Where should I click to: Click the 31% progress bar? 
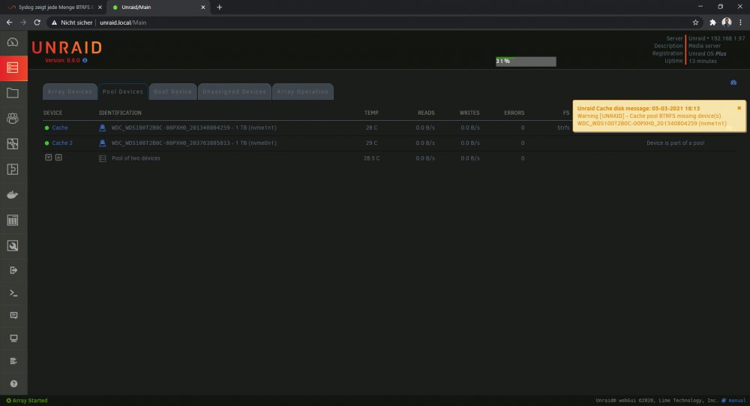coord(526,62)
